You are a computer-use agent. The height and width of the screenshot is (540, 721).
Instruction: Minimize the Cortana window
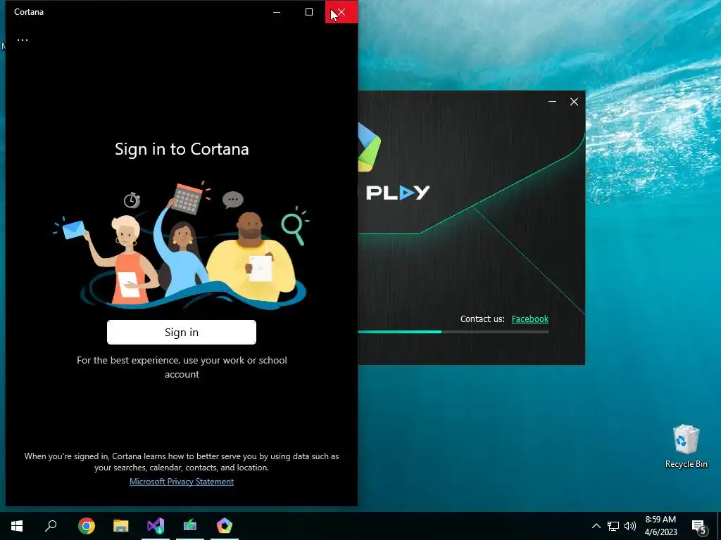click(277, 12)
